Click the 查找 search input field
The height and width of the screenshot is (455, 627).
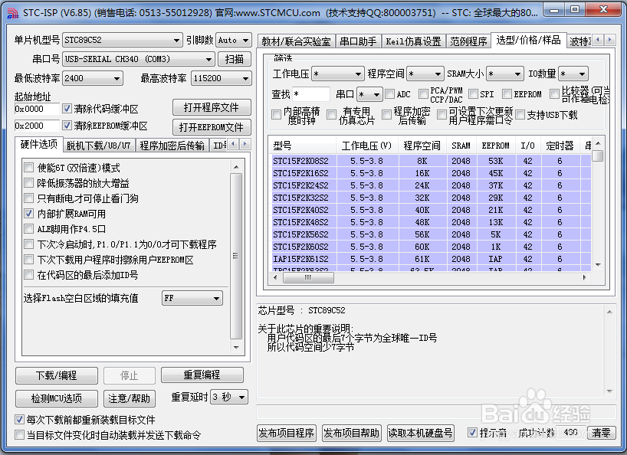point(310,94)
